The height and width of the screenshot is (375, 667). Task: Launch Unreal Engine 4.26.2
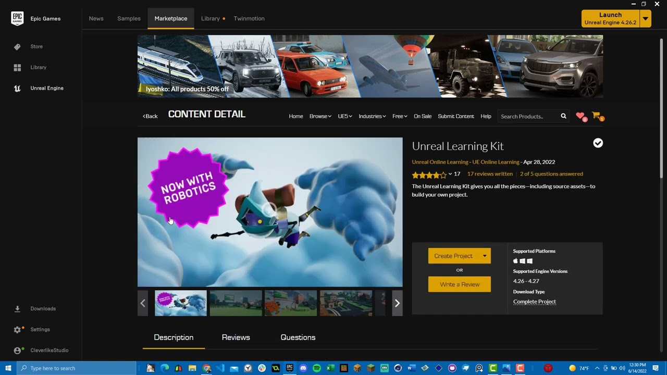pyautogui.click(x=610, y=19)
